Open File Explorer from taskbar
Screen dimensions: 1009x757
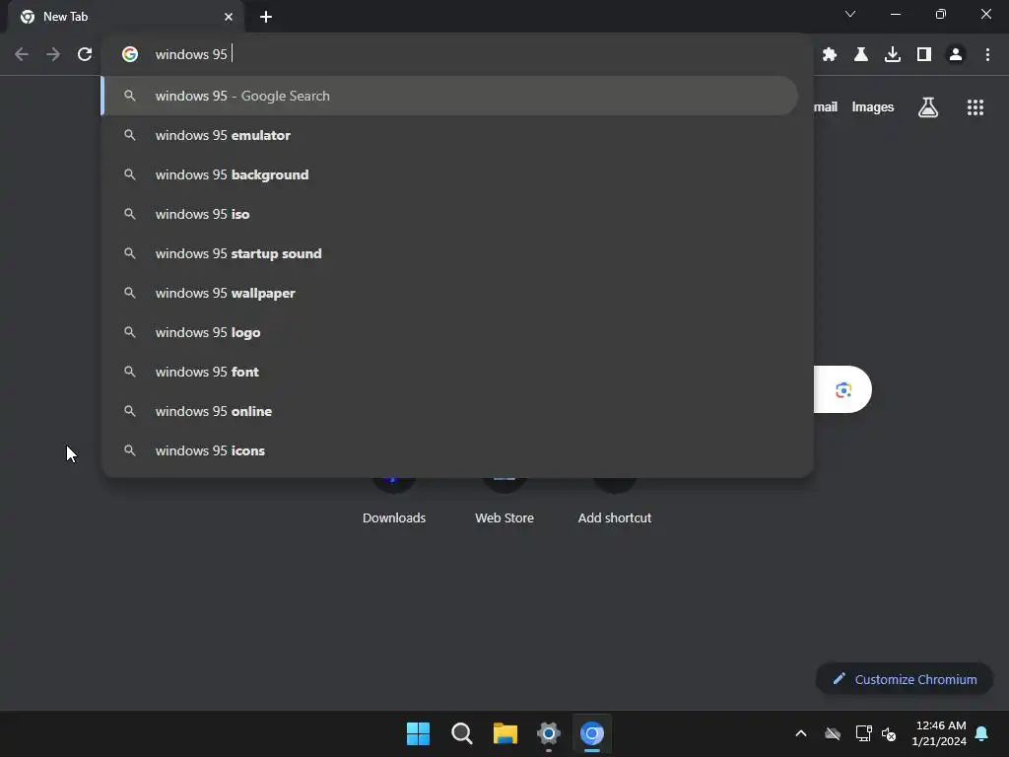(505, 733)
